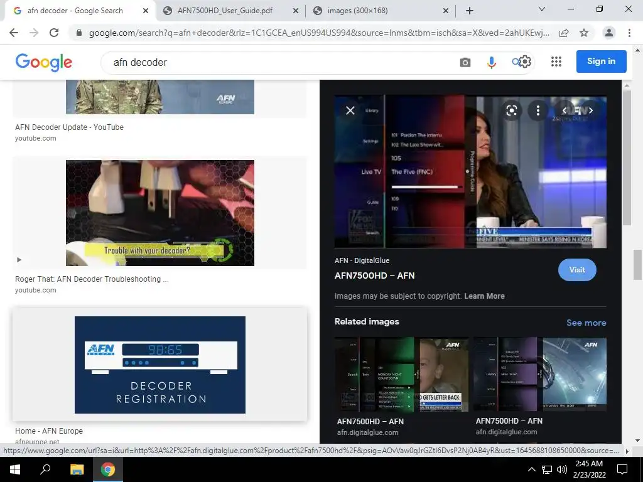
Task: Click Home - AFN Europe caption
Action: point(49,431)
